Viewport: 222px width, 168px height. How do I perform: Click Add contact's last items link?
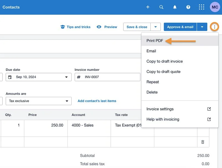coord(97,101)
